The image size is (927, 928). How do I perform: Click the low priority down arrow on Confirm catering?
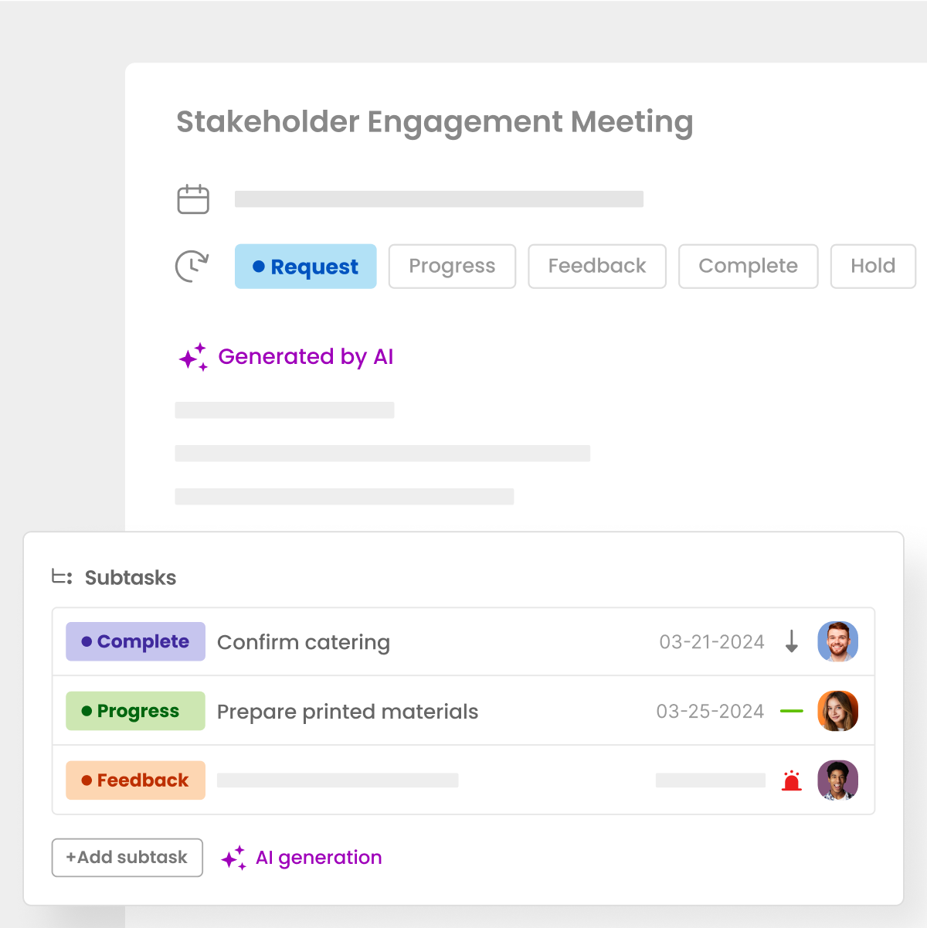click(x=791, y=641)
